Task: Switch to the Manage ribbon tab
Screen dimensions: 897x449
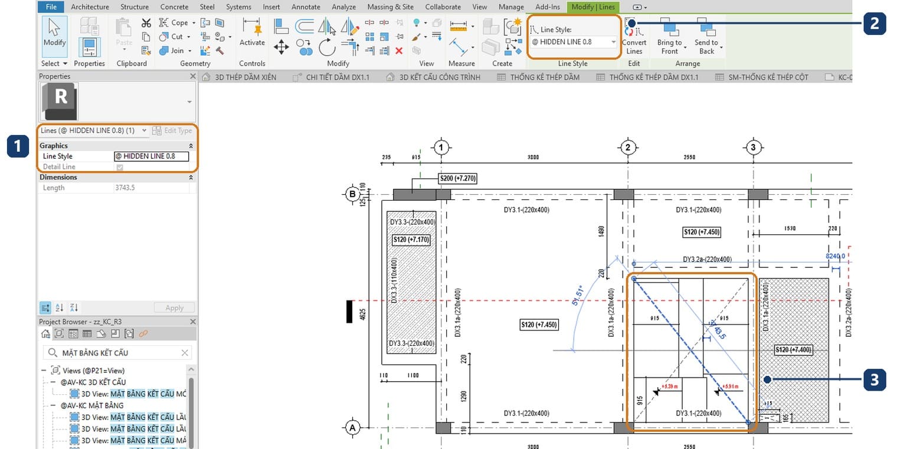Action: [511, 6]
